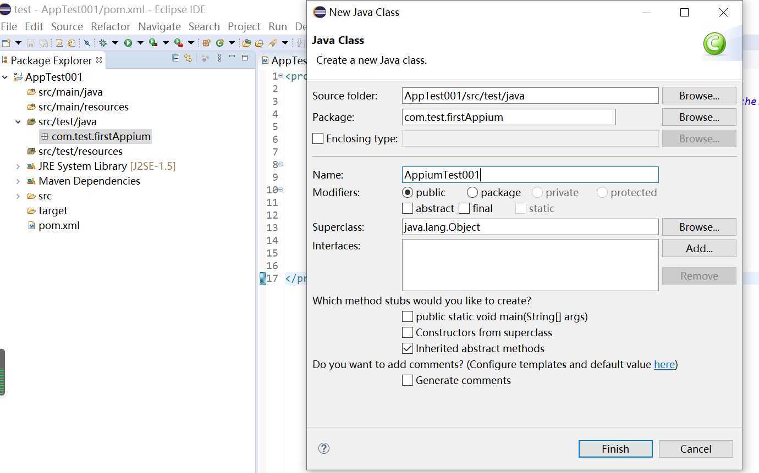The height and width of the screenshot is (473, 759).
Task: Click into the Superclass text field
Action: 530,227
